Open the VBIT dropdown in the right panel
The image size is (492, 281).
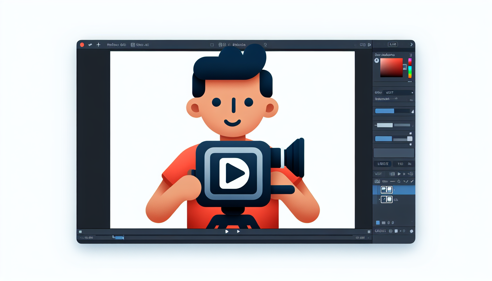(398, 92)
